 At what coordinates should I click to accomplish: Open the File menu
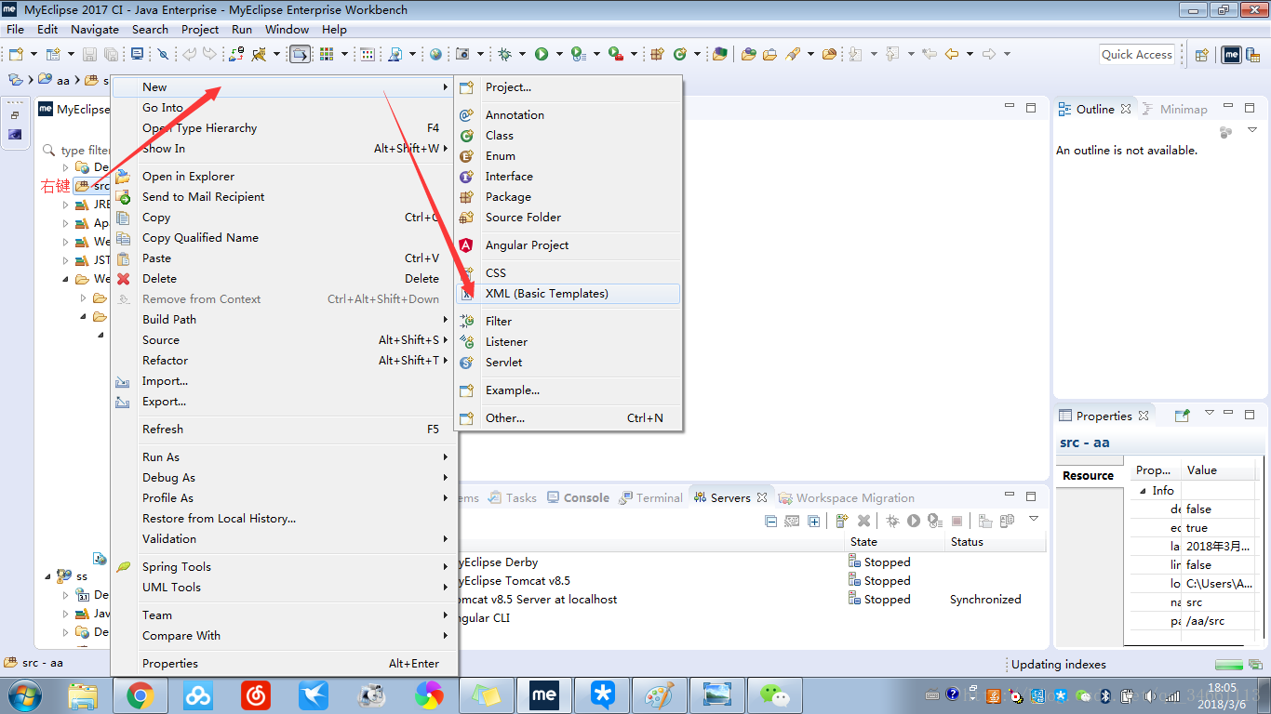point(16,29)
